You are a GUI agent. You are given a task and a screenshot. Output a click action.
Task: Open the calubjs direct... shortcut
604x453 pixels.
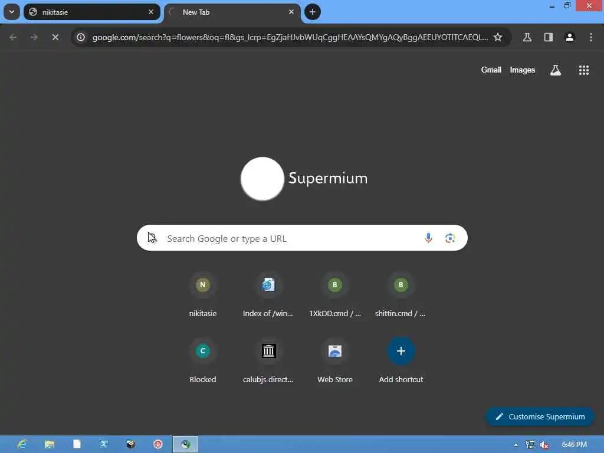pos(268,362)
